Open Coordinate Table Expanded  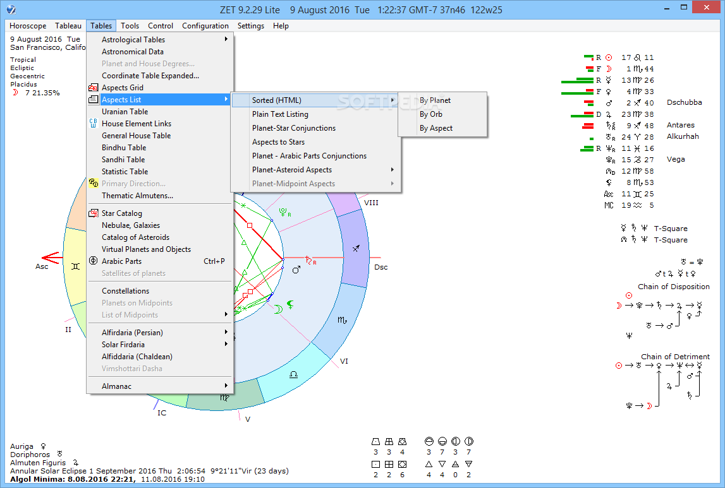(160, 75)
